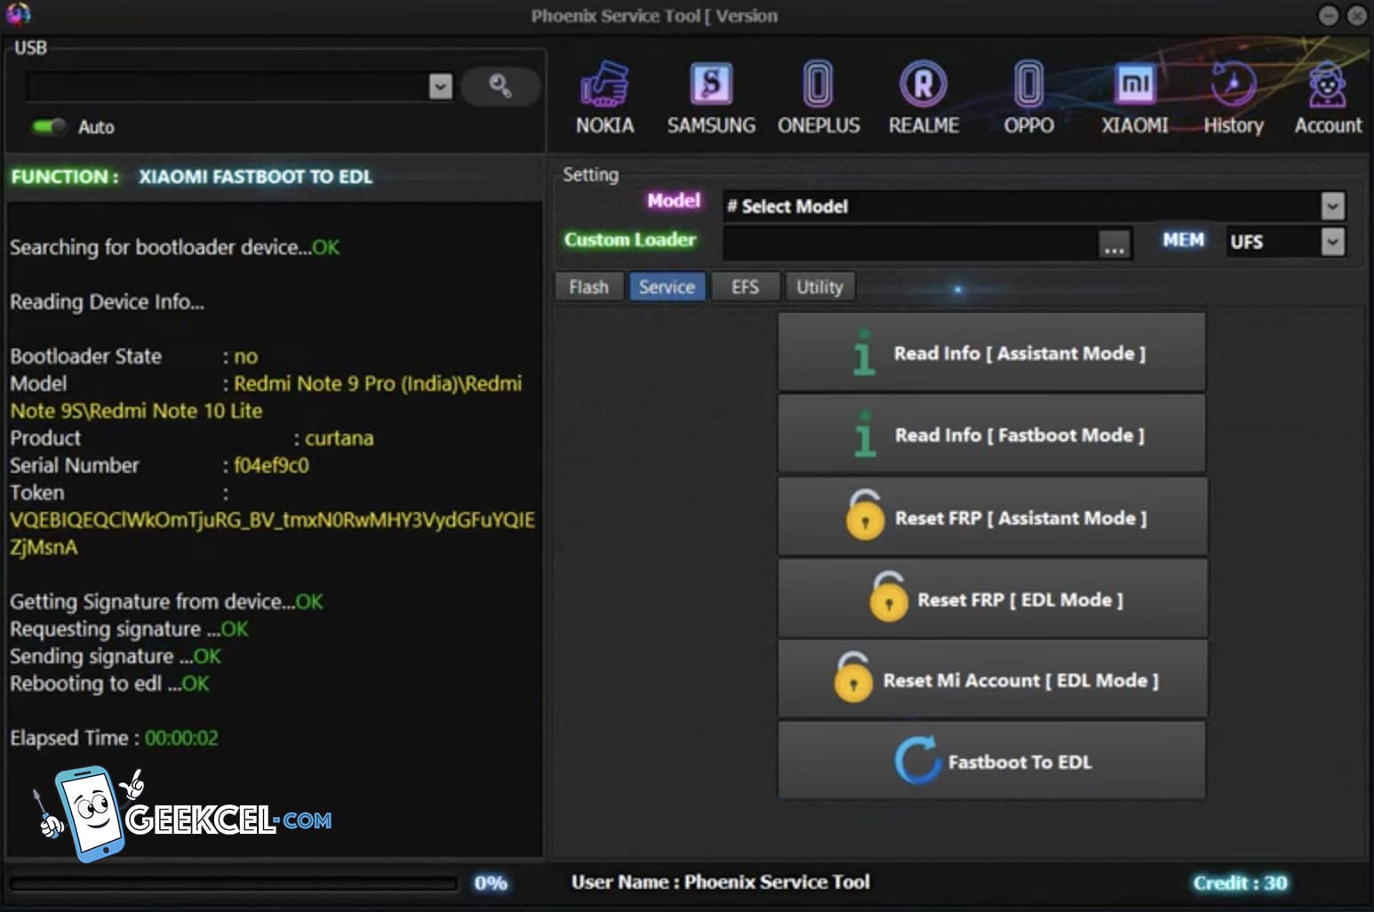Screen dimensions: 1374x912
Task: Click Reset FRP [ EDL Mode ] button
Action: (x=992, y=600)
